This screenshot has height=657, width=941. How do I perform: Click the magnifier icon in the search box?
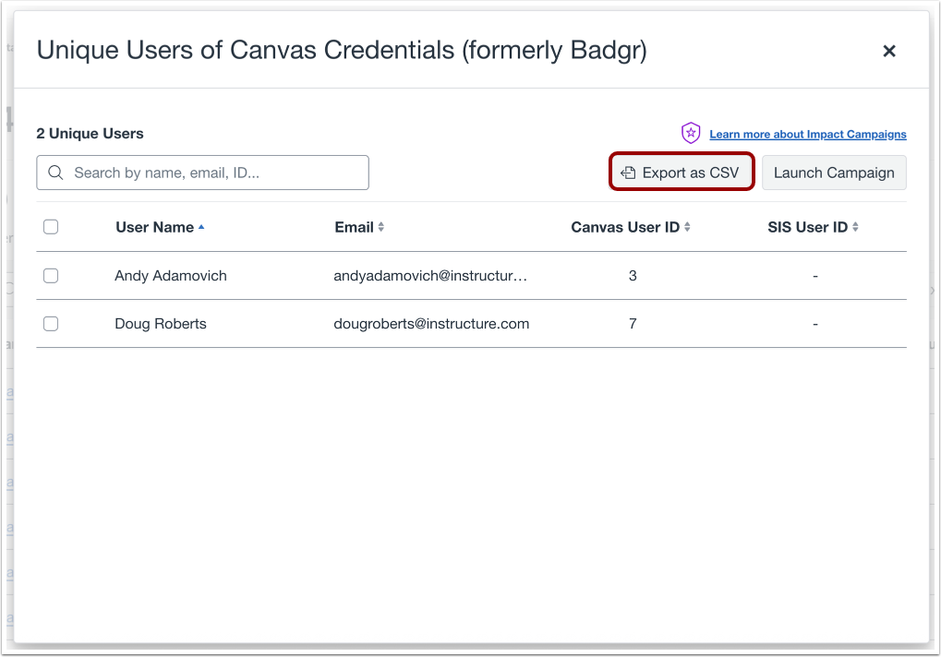[x=55, y=173]
